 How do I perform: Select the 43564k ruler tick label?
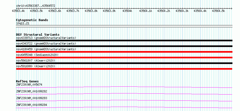[x=127, y=11]
